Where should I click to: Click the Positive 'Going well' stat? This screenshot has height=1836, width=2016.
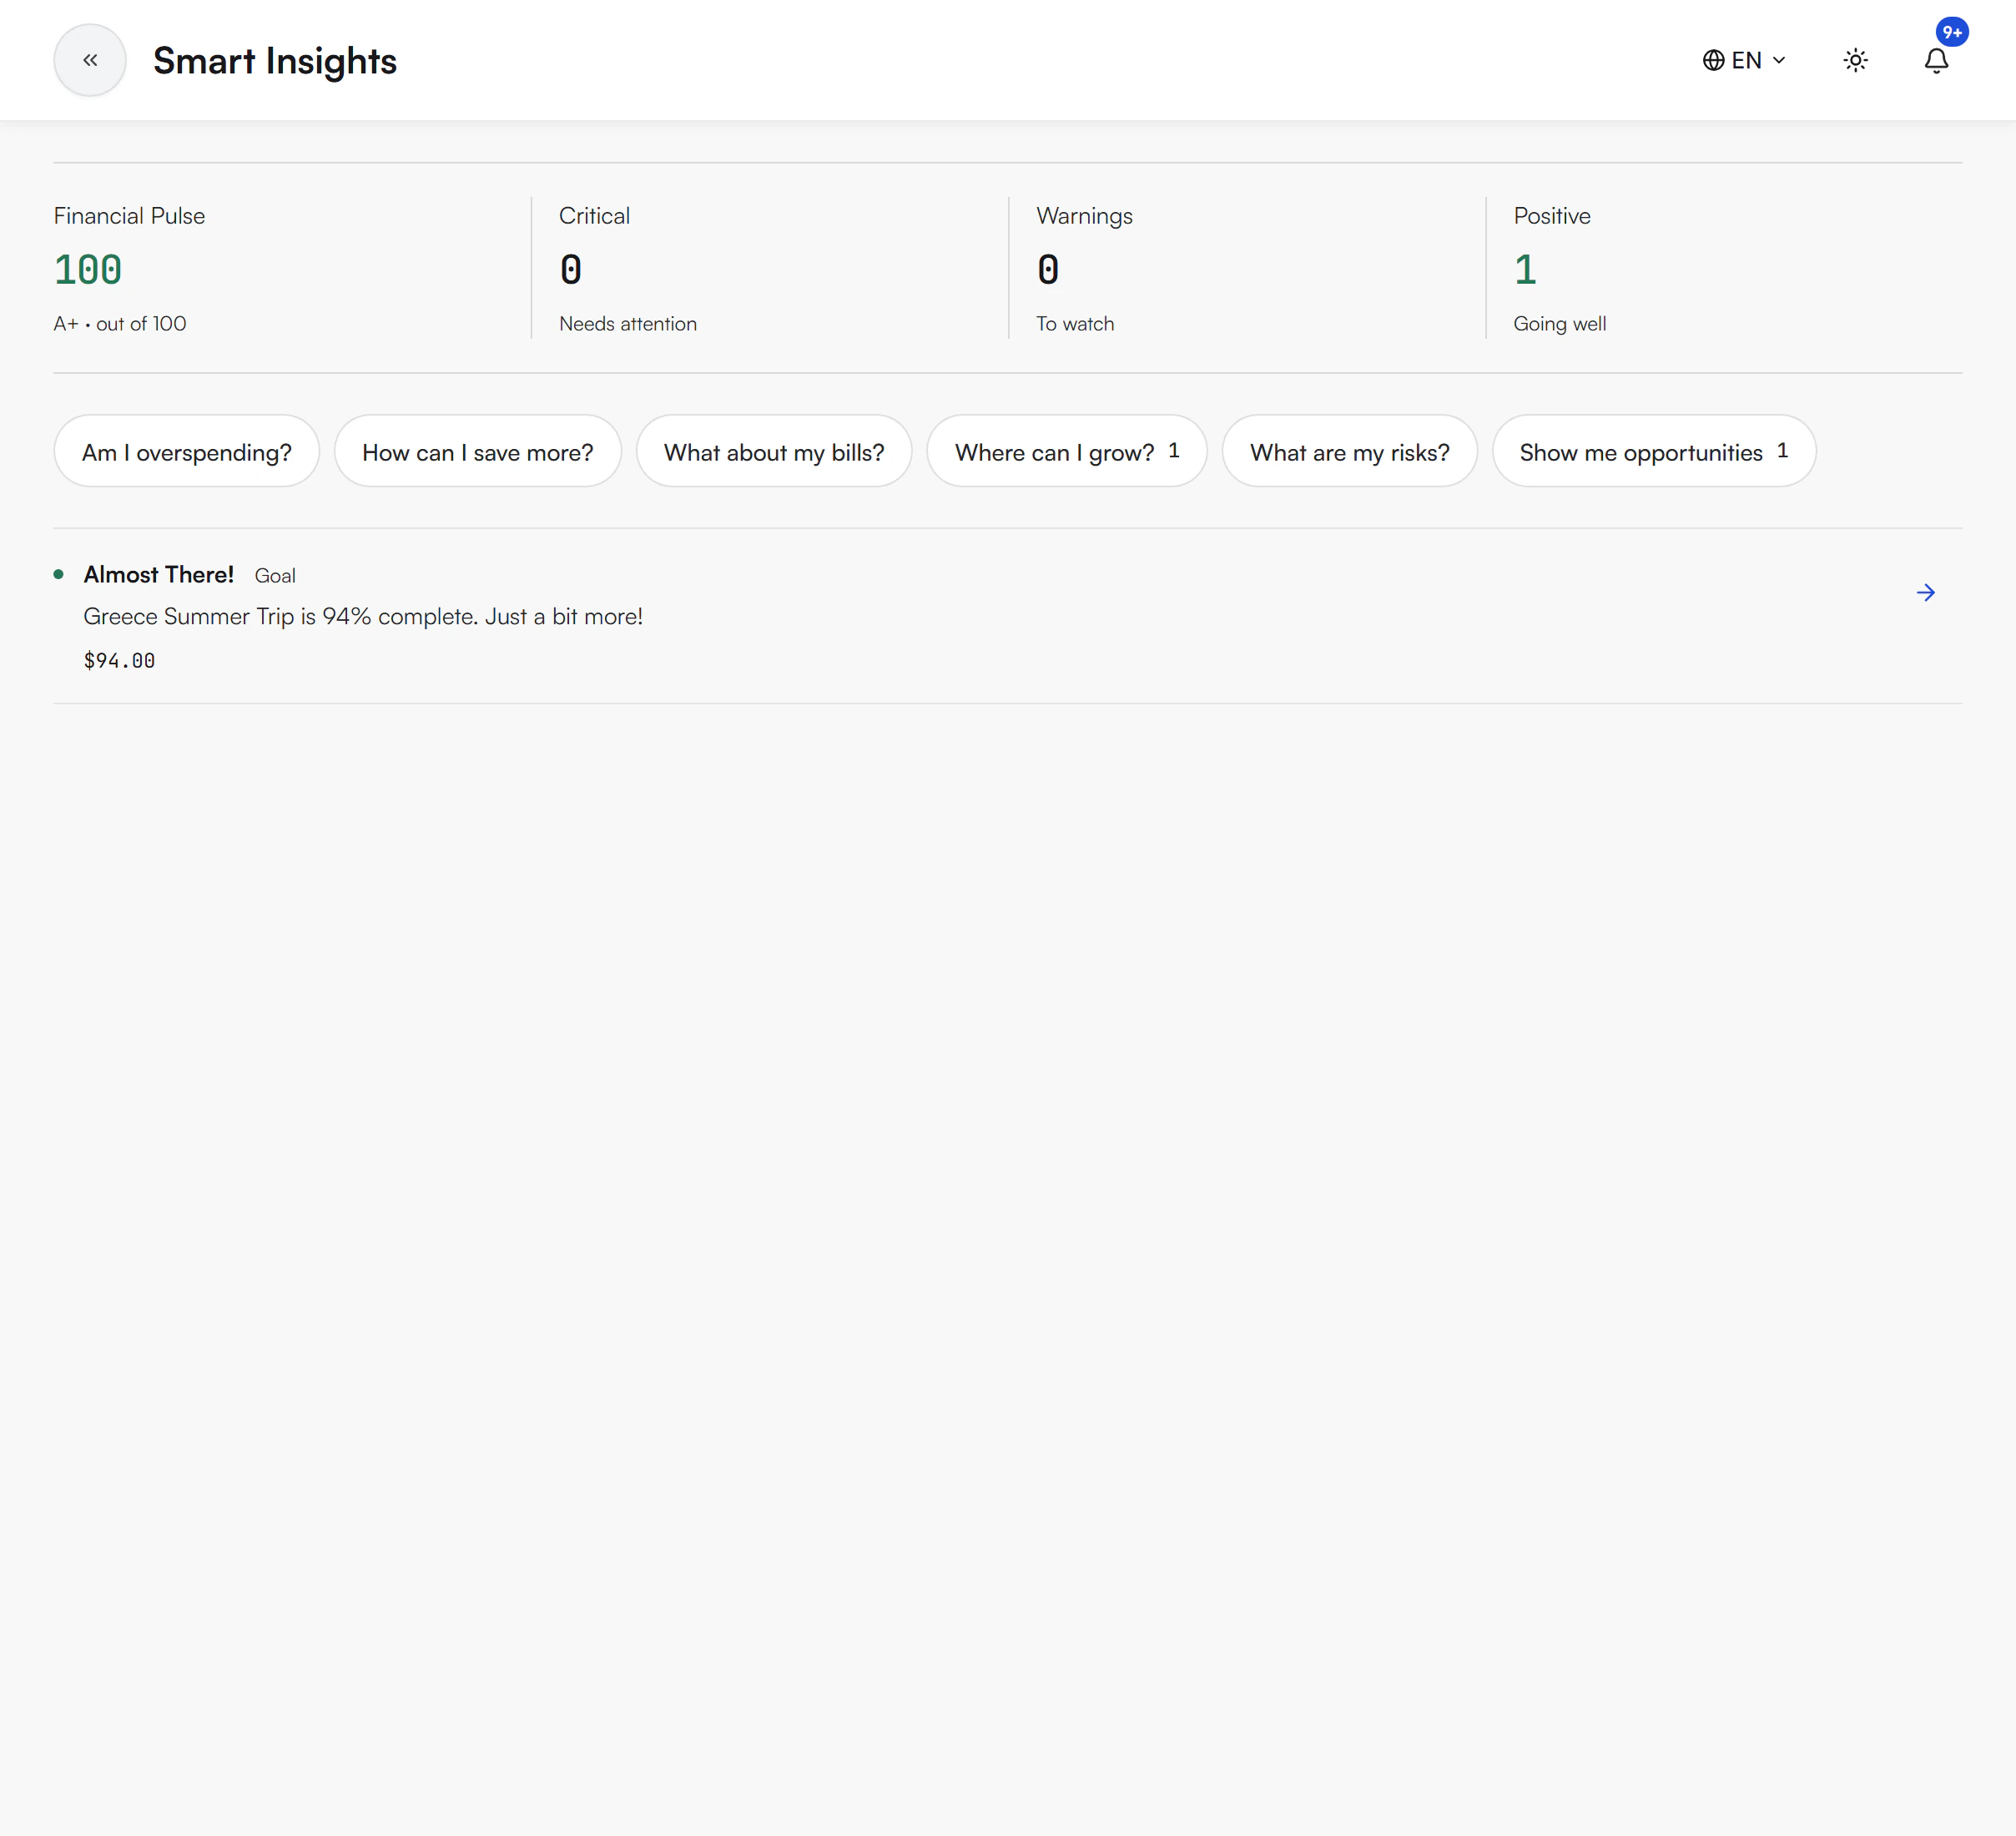click(1560, 324)
